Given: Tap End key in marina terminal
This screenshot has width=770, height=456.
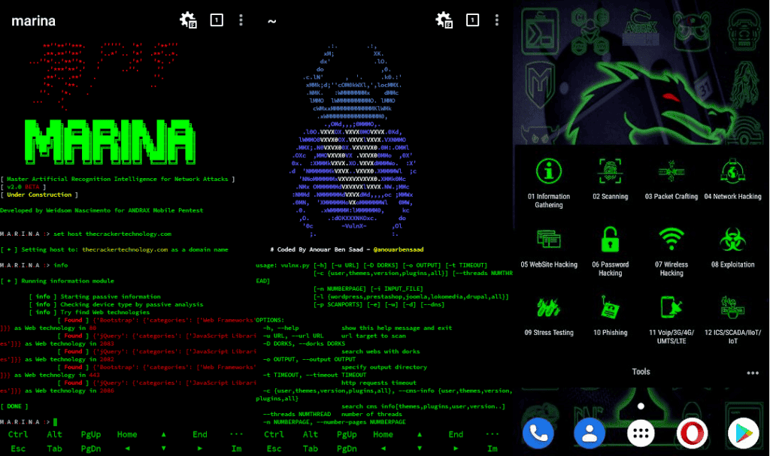Looking at the screenshot, I should [200, 434].
